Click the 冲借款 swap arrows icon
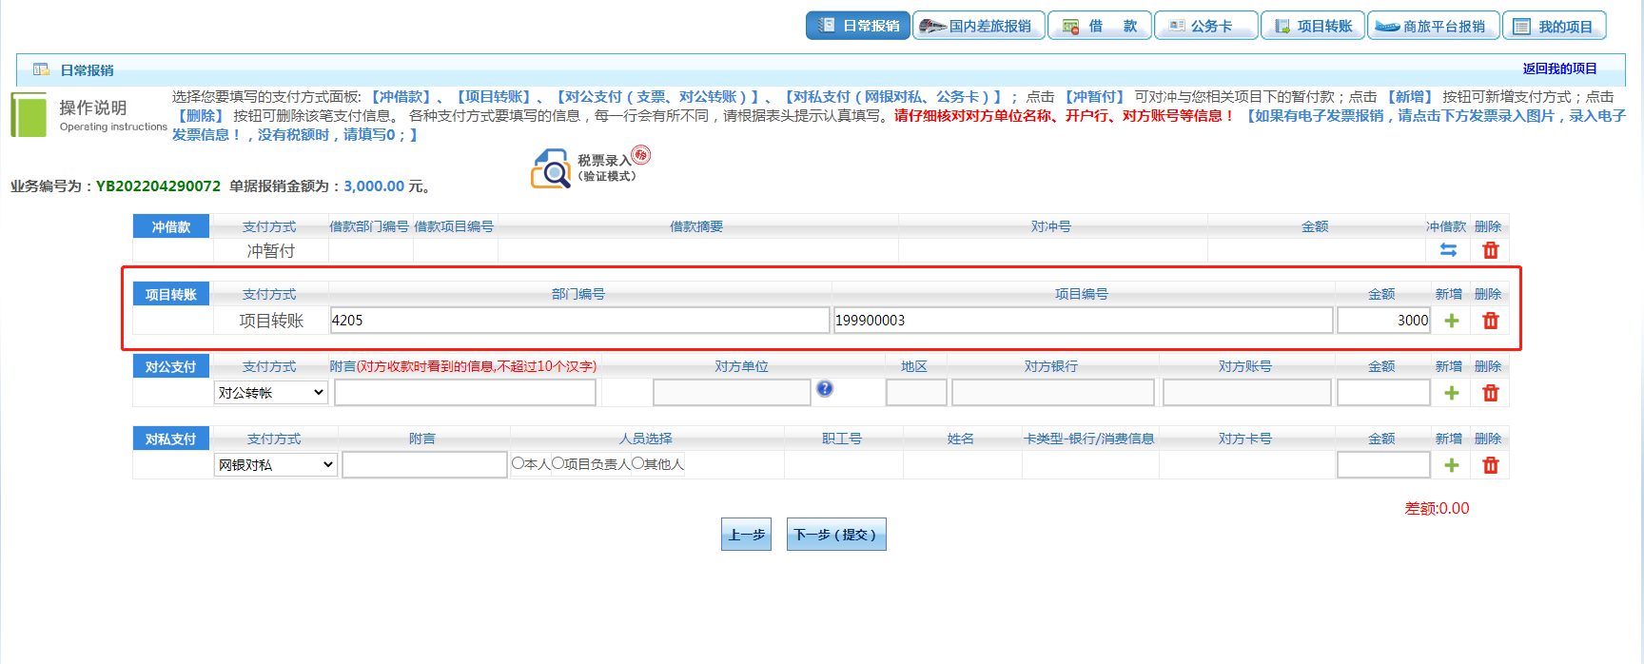Image resolution: width=1644 pixels, height=664 pixels. click(x=1448, y=250)
